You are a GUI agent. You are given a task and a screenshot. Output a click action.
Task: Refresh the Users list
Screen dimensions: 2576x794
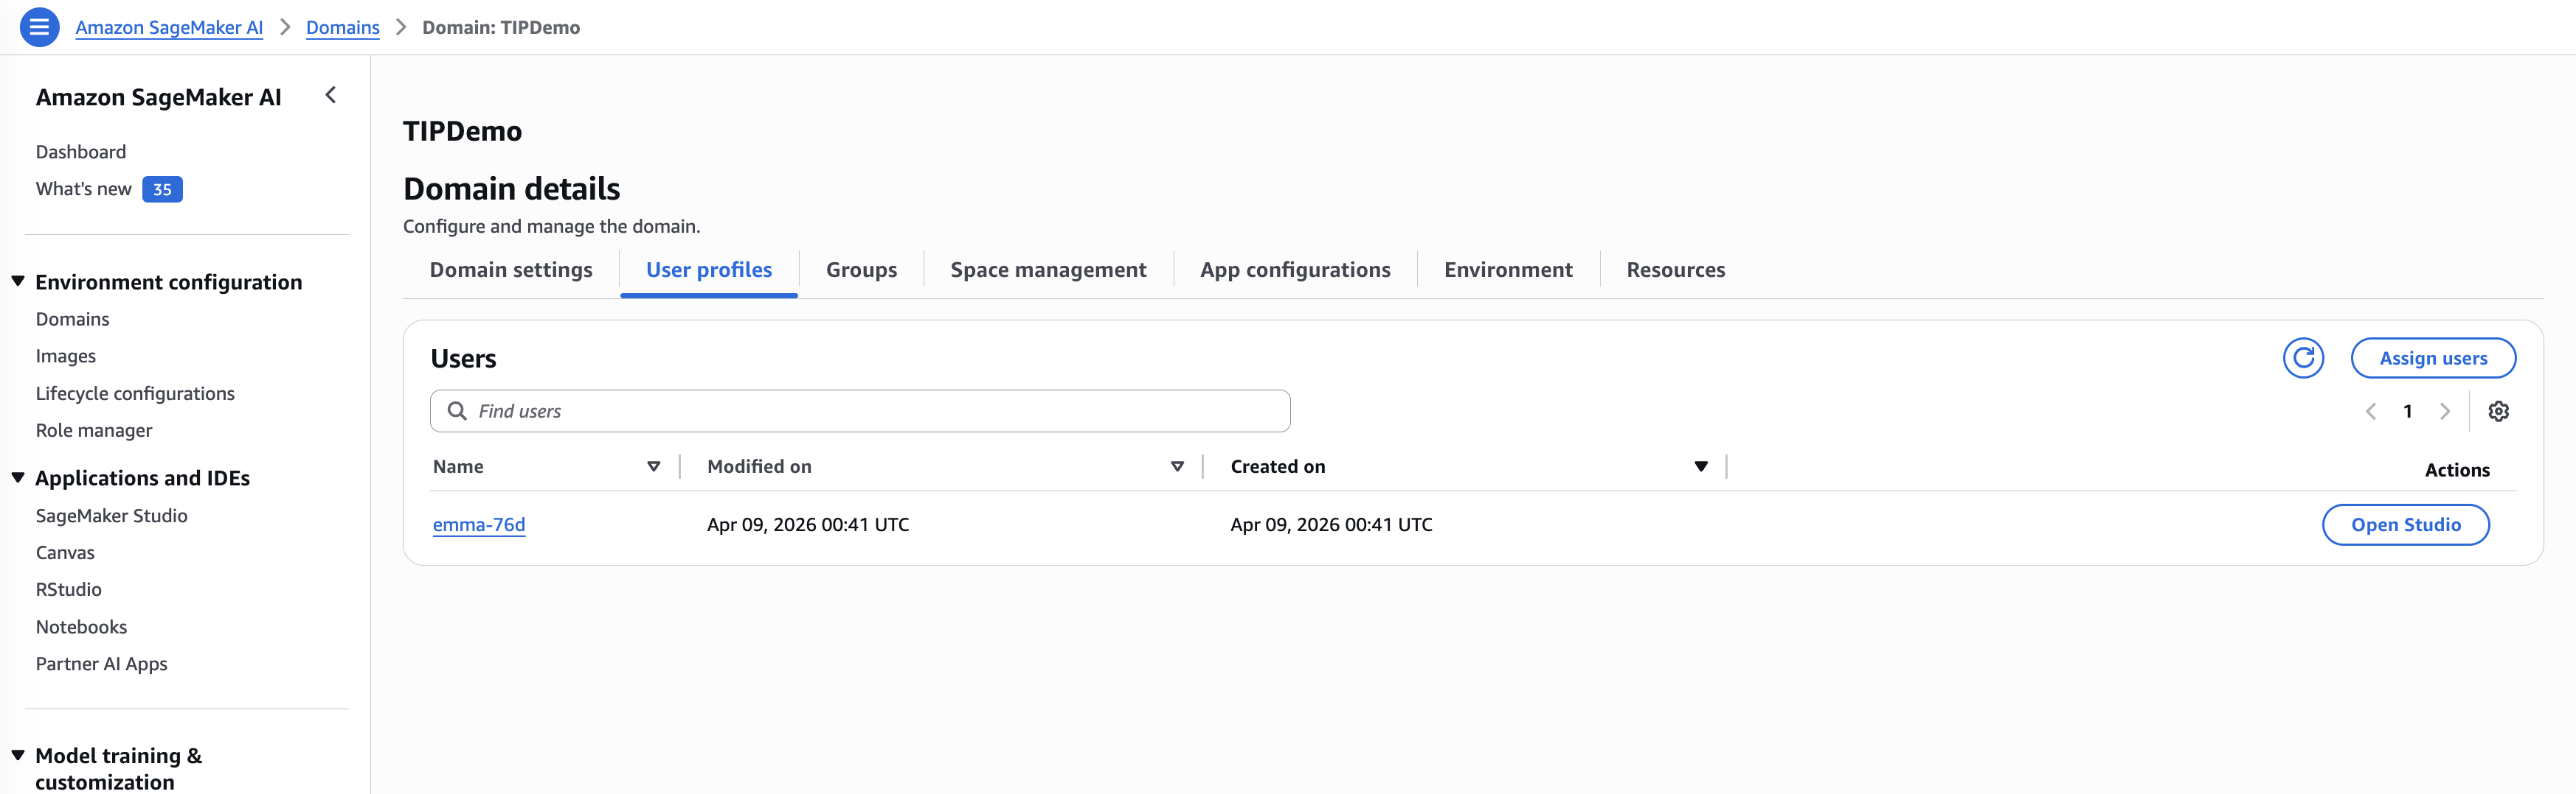pos(2303,357)
